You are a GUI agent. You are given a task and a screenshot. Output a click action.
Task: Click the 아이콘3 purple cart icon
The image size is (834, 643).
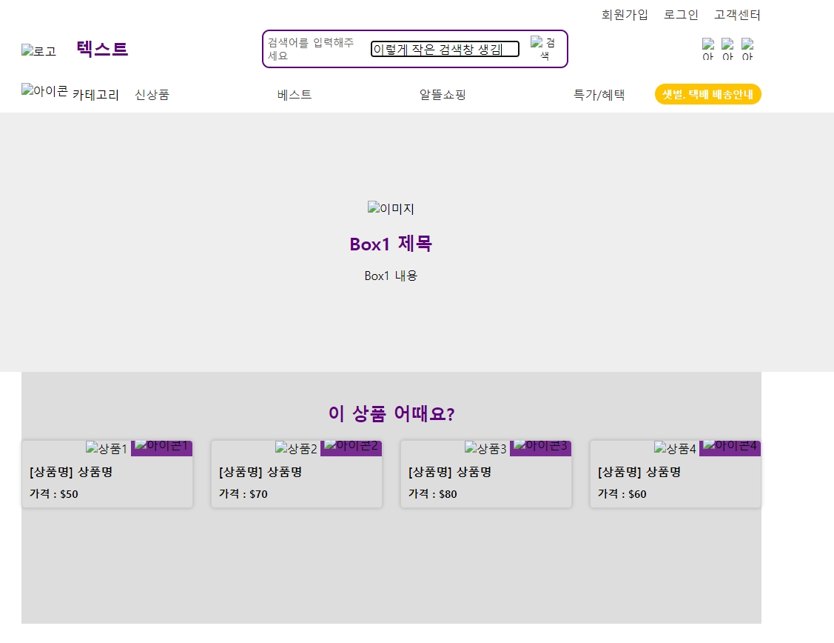coord(540,448)
